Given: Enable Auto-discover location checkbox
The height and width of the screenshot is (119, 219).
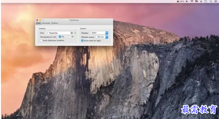Looking at the screenshot, I should pos(41,40).
